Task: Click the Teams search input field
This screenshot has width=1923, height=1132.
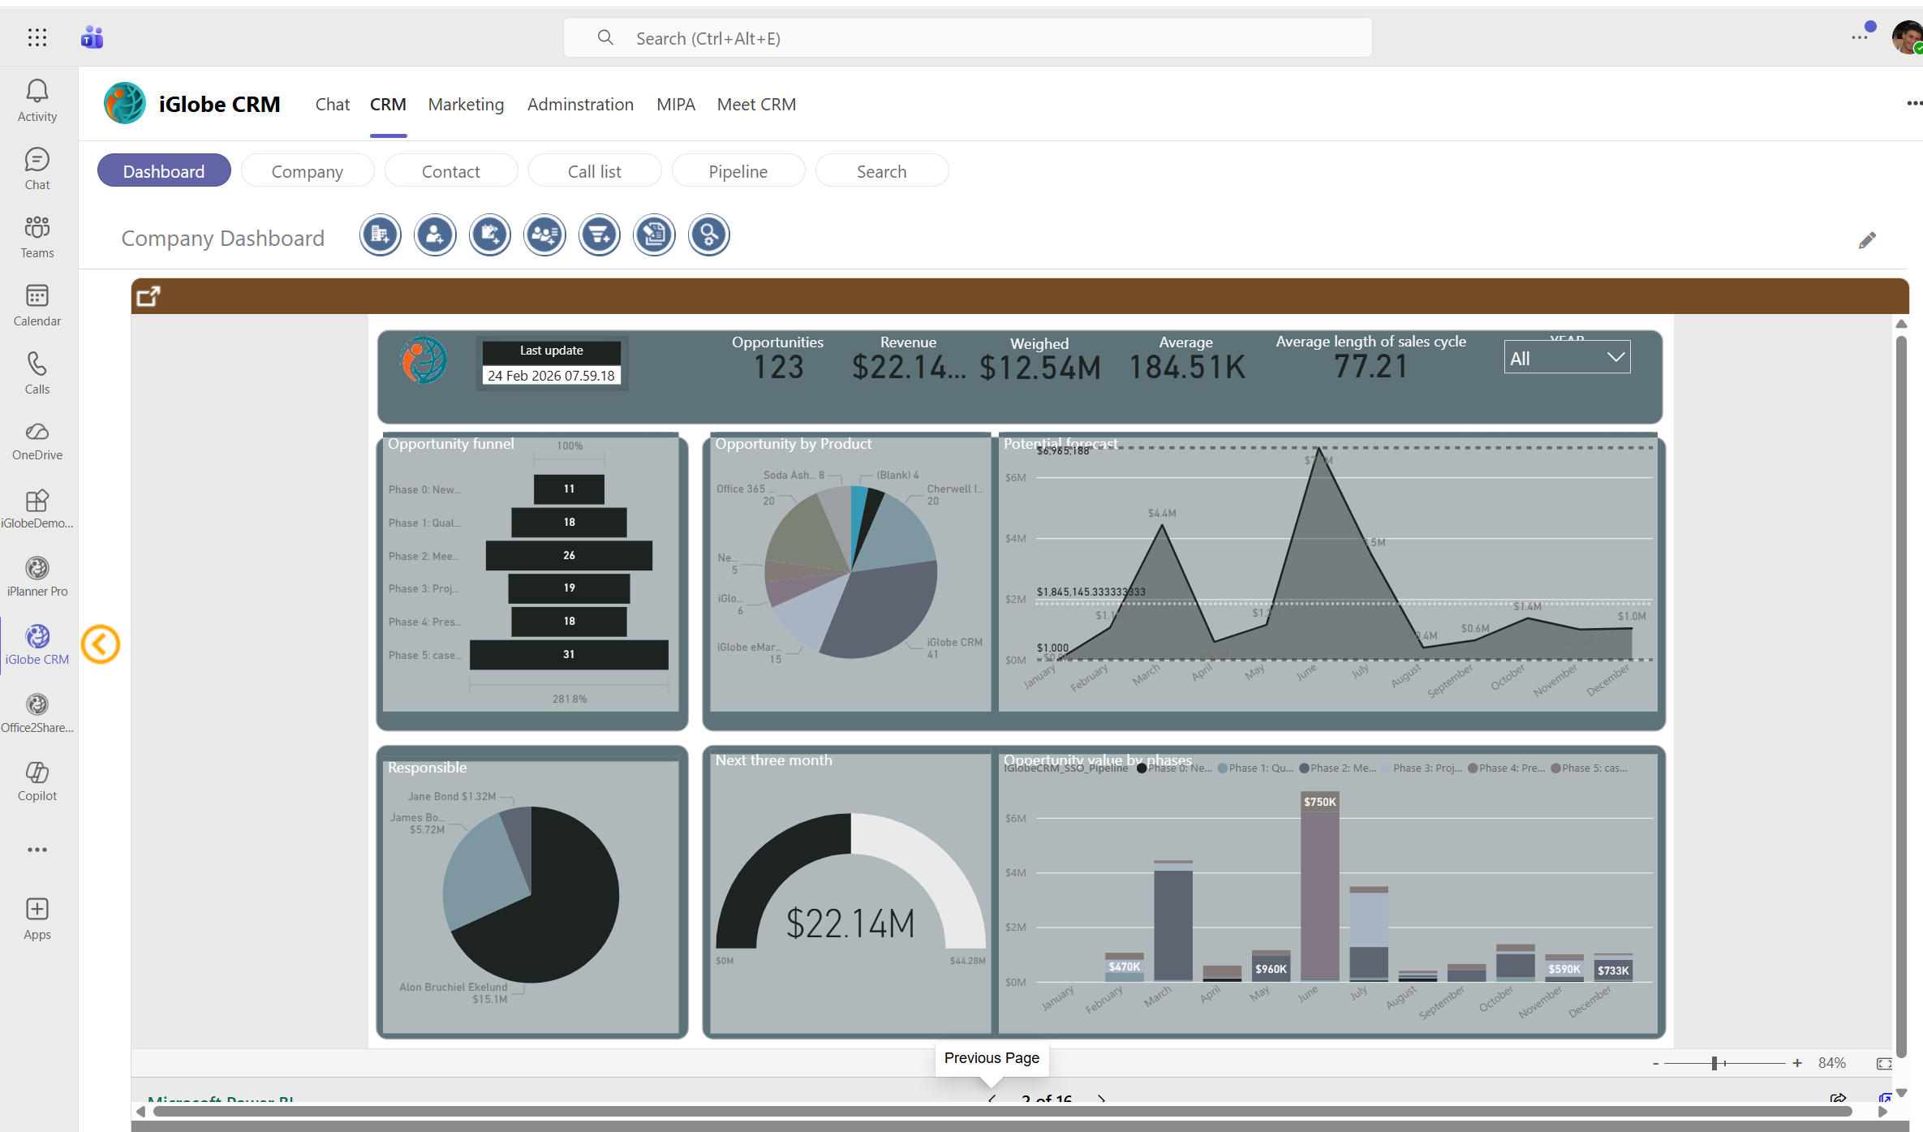Action: click(x=967, y=38)
